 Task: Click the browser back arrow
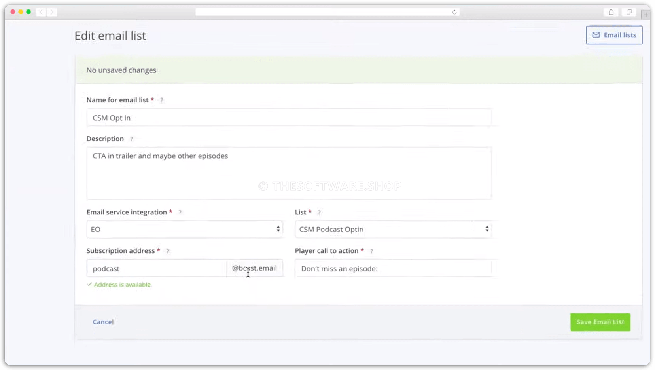41,12
